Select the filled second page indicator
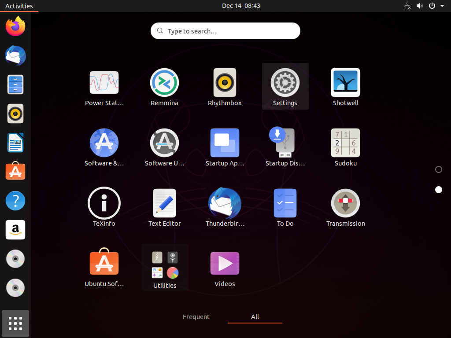451x338 pixels. coord(439,190)
